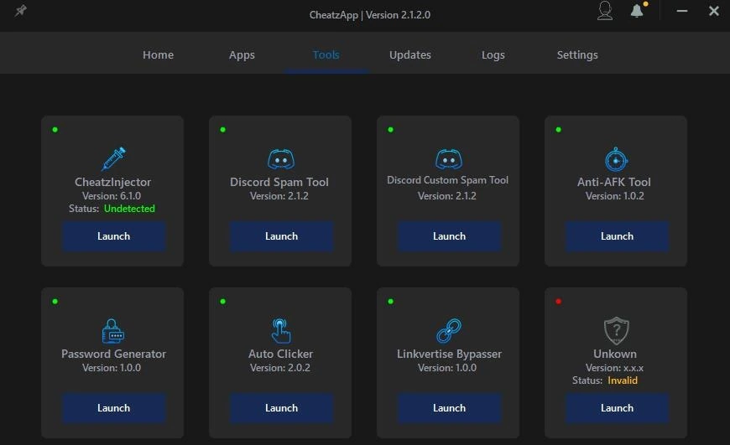
Task: Click Discord Custom Spam Tool status dot
Action: pyautogui.click(x=391, y=130)
